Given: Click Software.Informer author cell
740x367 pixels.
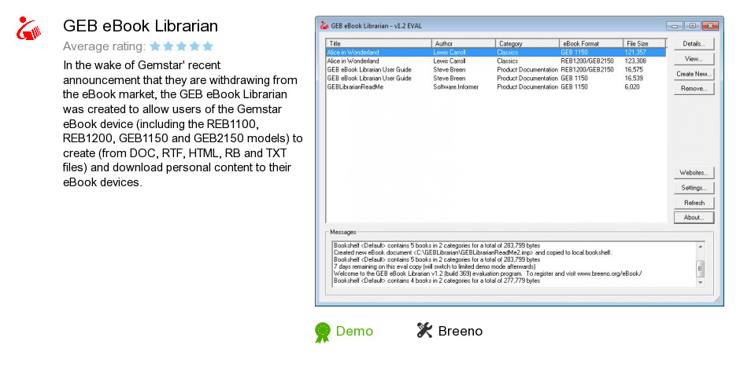Looking at the screenshot, I should (x=456, y=86).
